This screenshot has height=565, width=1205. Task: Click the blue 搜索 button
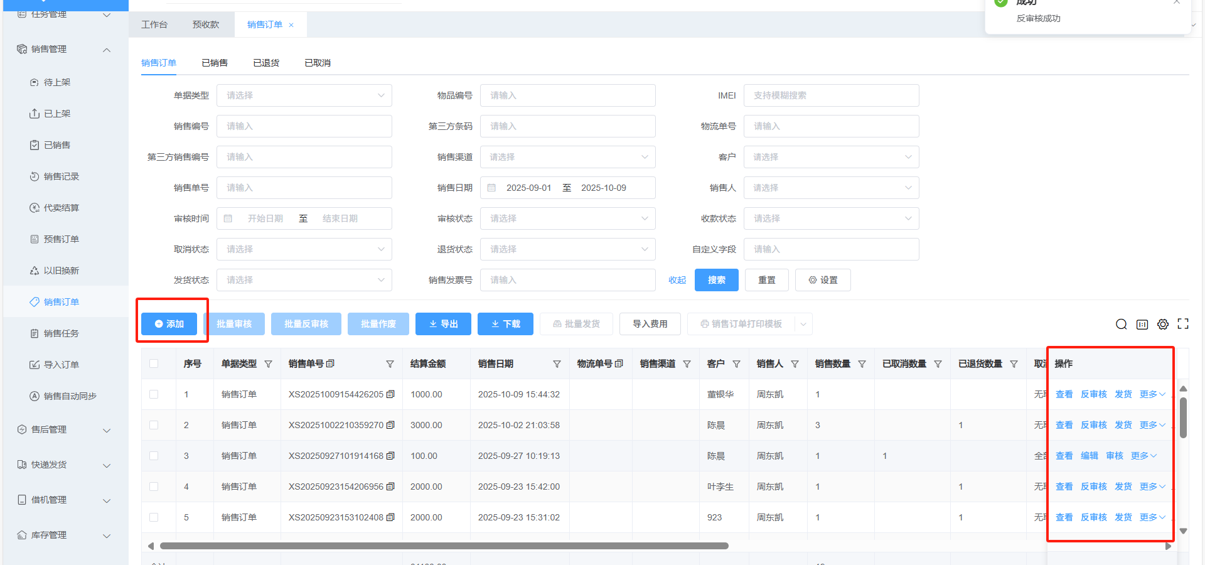(716, 280)
